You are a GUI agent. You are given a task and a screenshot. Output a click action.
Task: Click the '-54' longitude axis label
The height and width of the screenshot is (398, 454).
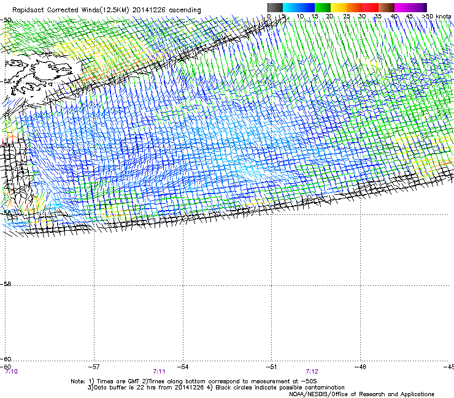point(183,367)
